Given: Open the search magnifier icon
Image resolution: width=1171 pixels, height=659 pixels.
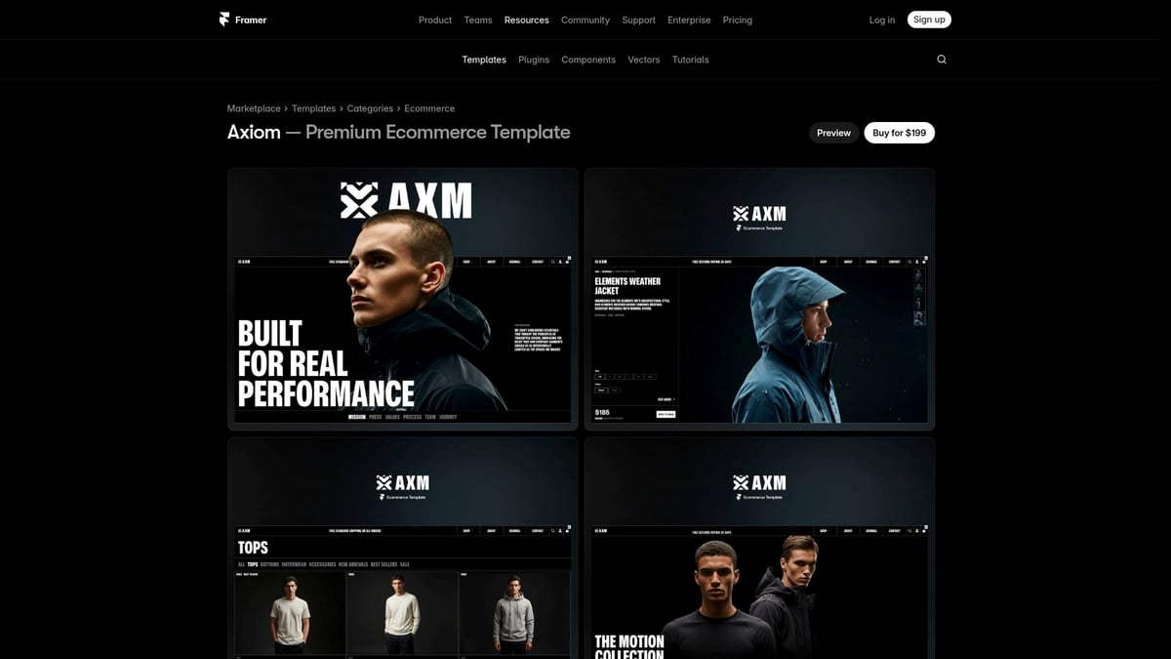Looking at the screenshot, I should pos(942,60).
